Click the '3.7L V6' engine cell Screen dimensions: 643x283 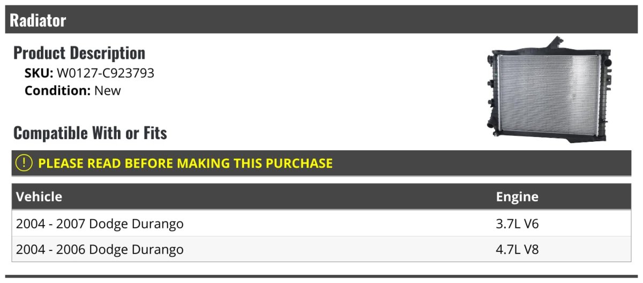coord(517,224)
